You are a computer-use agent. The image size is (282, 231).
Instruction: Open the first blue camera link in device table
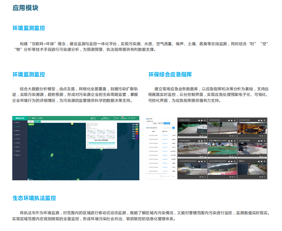tap(165, 136)
